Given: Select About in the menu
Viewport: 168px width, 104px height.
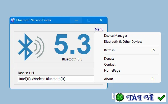Looking at the screenshot, I should 128,79.
